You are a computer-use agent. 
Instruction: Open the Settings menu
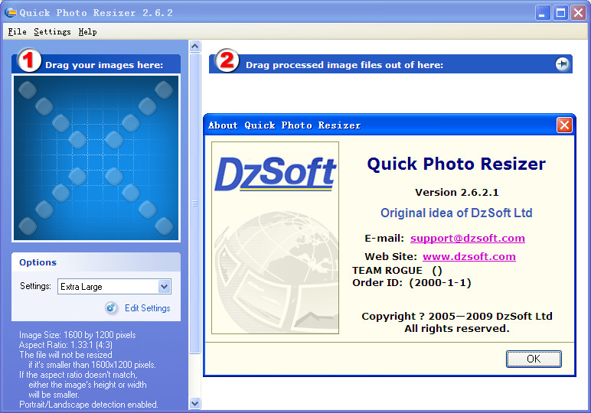click(x=52, y=31)
